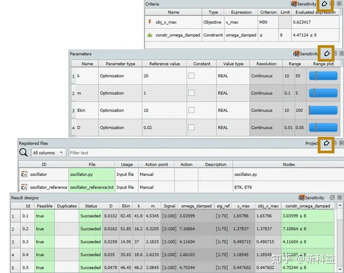Click the Succeeded status of design 0.5

click(x=91, y=268)
